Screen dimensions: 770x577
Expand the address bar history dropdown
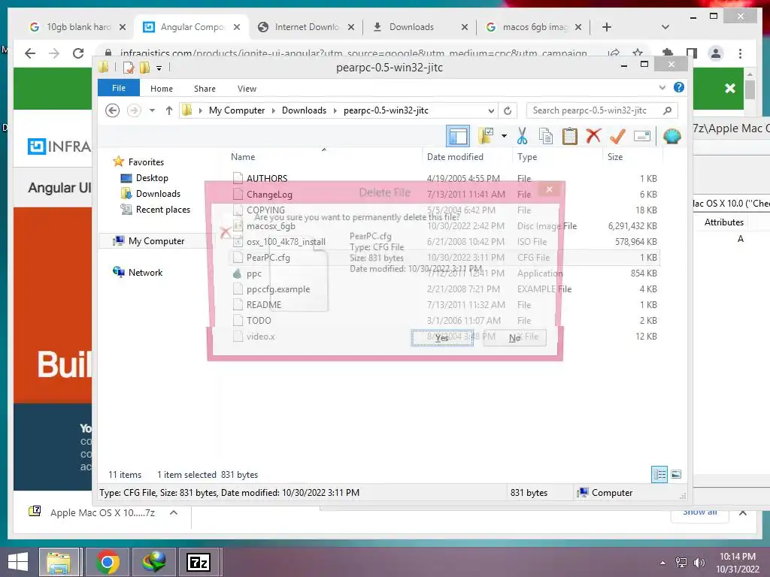(490, 111)
